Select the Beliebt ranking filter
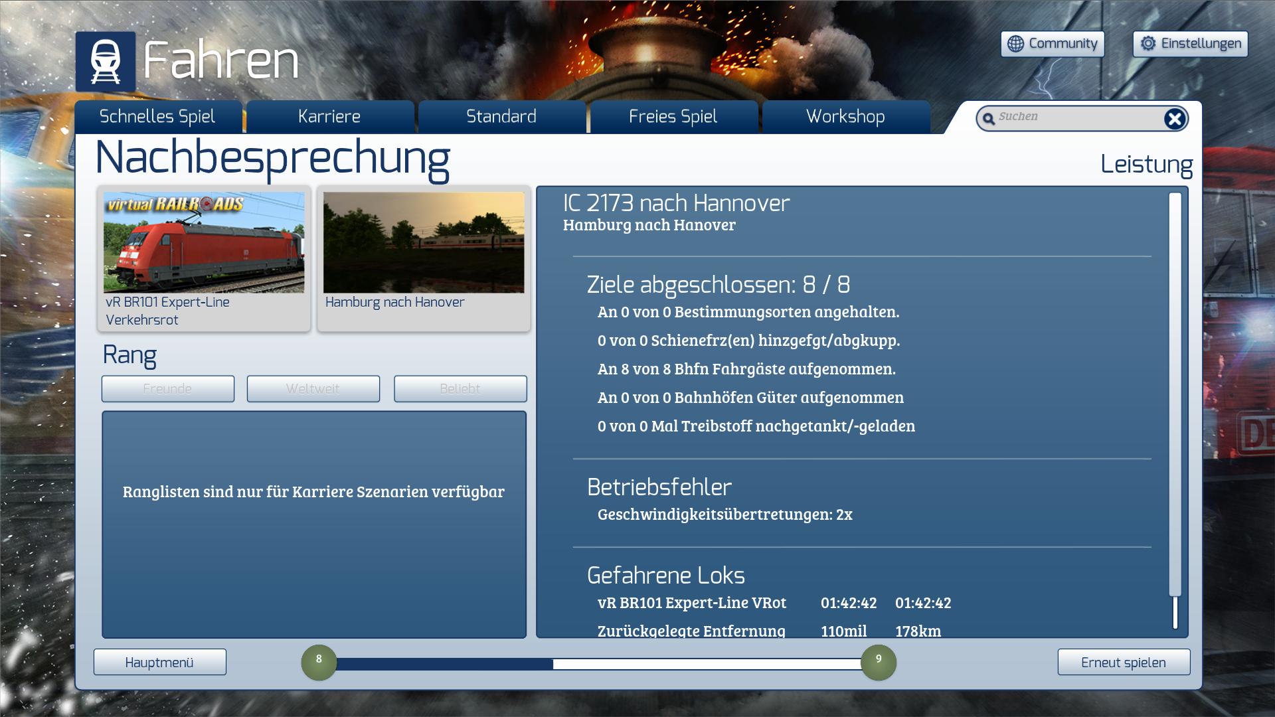The image size is (1275, 717). coord(460,389)
